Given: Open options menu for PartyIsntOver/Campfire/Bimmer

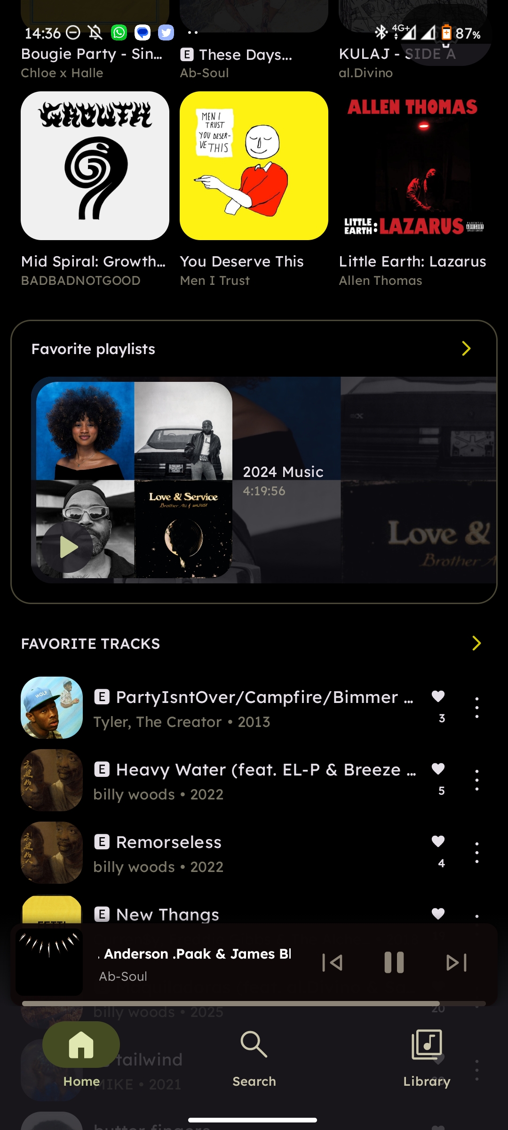Looking at the screenshot, I should [477, 708].
